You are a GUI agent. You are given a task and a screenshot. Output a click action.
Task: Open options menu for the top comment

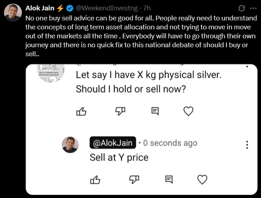[246, 67]
